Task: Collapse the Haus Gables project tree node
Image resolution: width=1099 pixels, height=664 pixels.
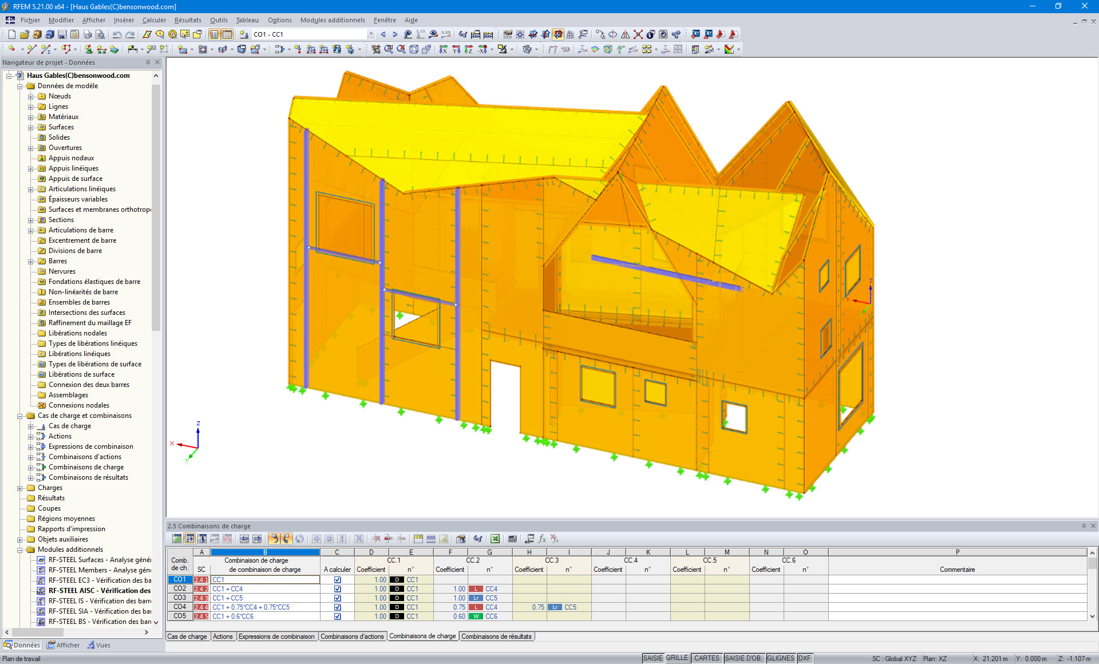Action: [7, 75]
